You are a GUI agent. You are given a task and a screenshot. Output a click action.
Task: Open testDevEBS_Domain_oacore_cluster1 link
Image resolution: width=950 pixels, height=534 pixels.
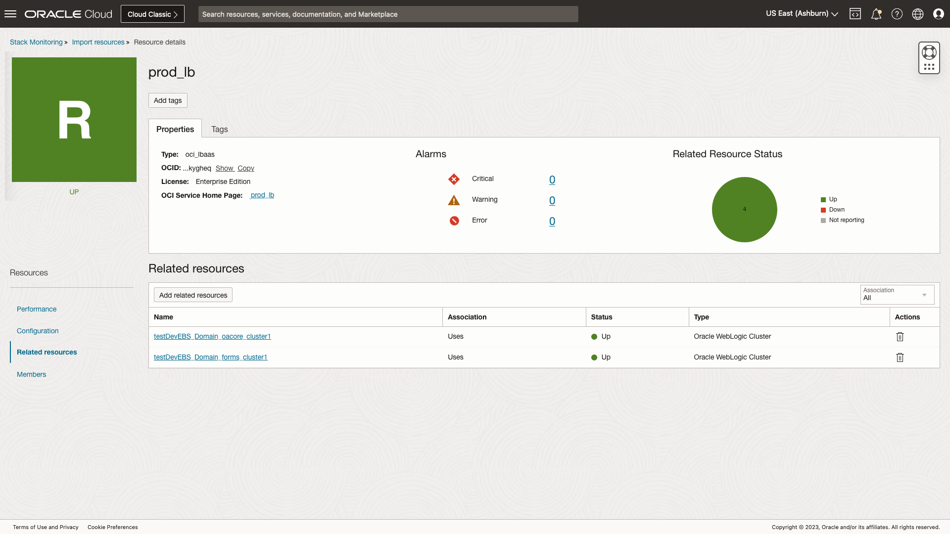pyautogui.click(x=212, y=336)
